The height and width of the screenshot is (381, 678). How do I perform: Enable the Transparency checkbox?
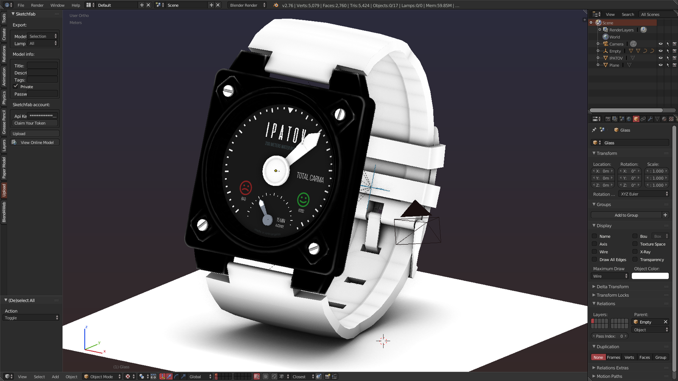point(635,260)
